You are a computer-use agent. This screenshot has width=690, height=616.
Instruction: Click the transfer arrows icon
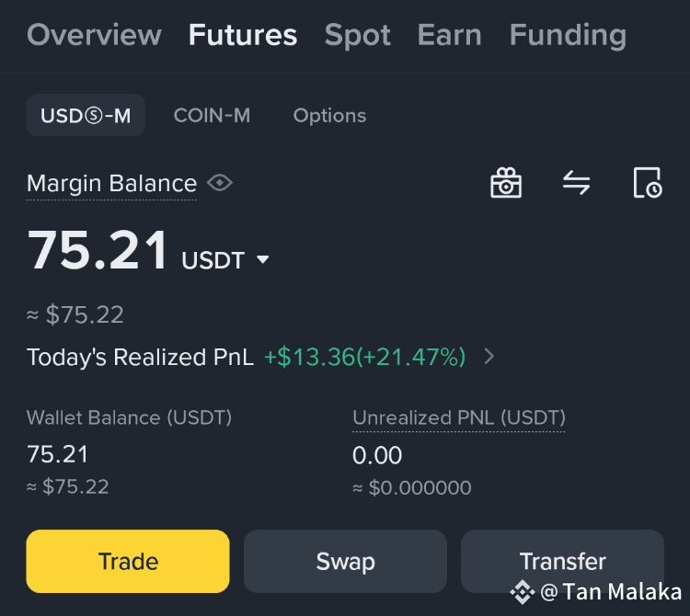(577, 182)
